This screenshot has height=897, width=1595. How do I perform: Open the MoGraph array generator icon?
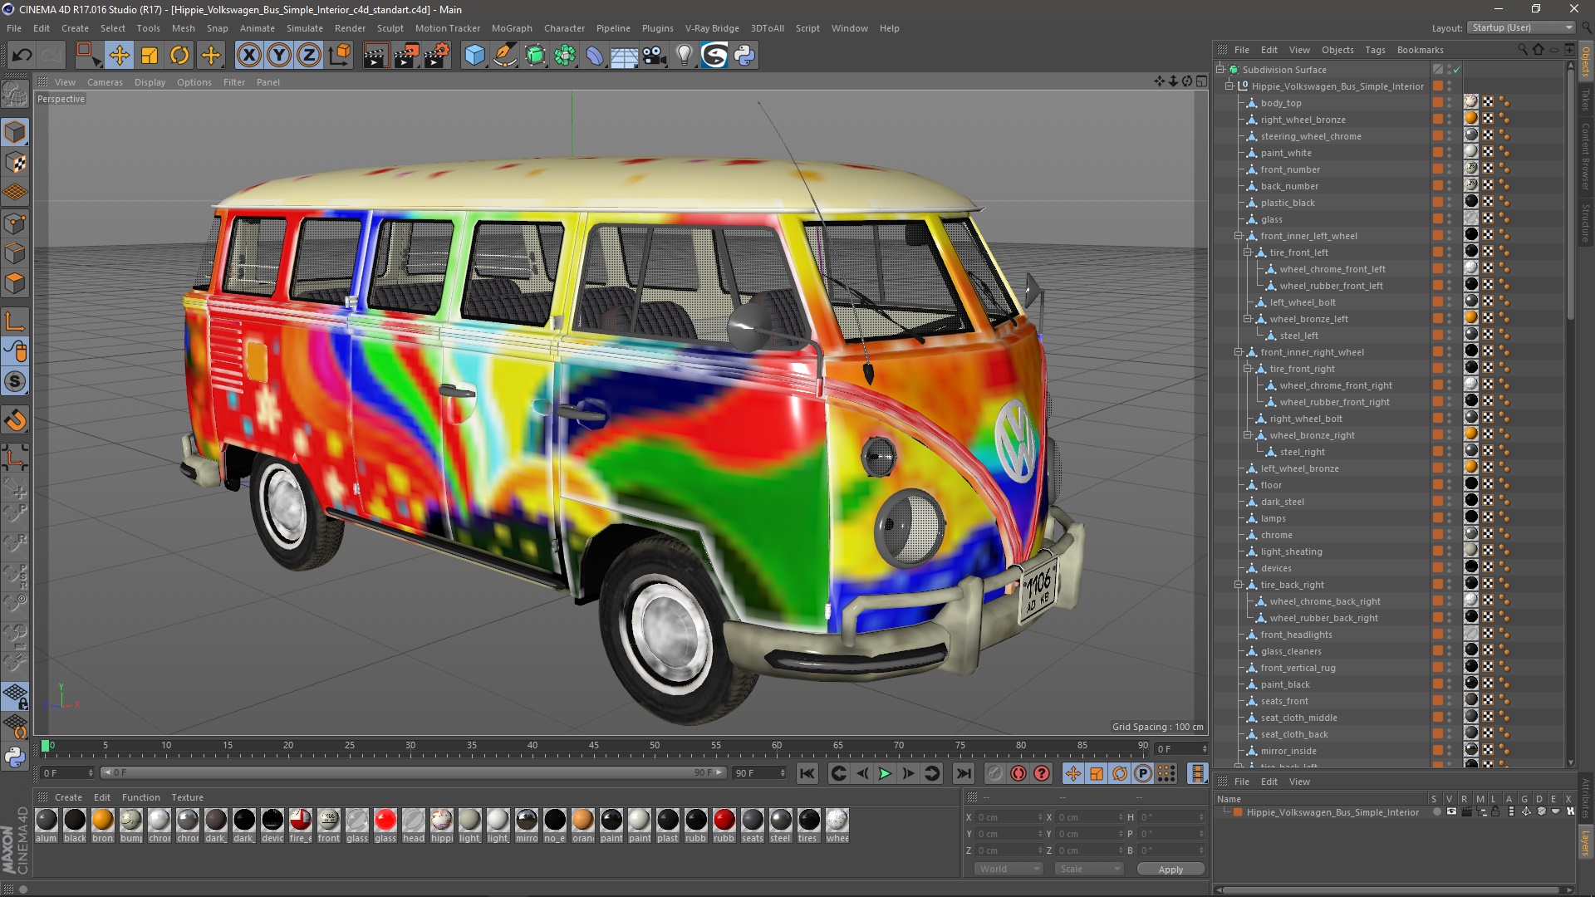click(x=565, y=56)
